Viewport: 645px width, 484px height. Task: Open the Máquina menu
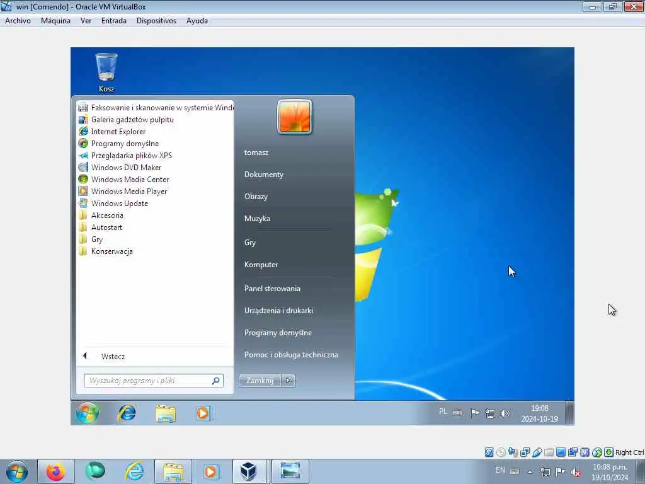point(55,21)
